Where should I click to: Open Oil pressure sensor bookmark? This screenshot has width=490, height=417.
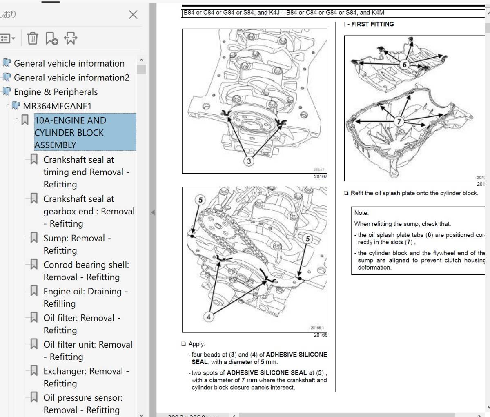[83, 404]
